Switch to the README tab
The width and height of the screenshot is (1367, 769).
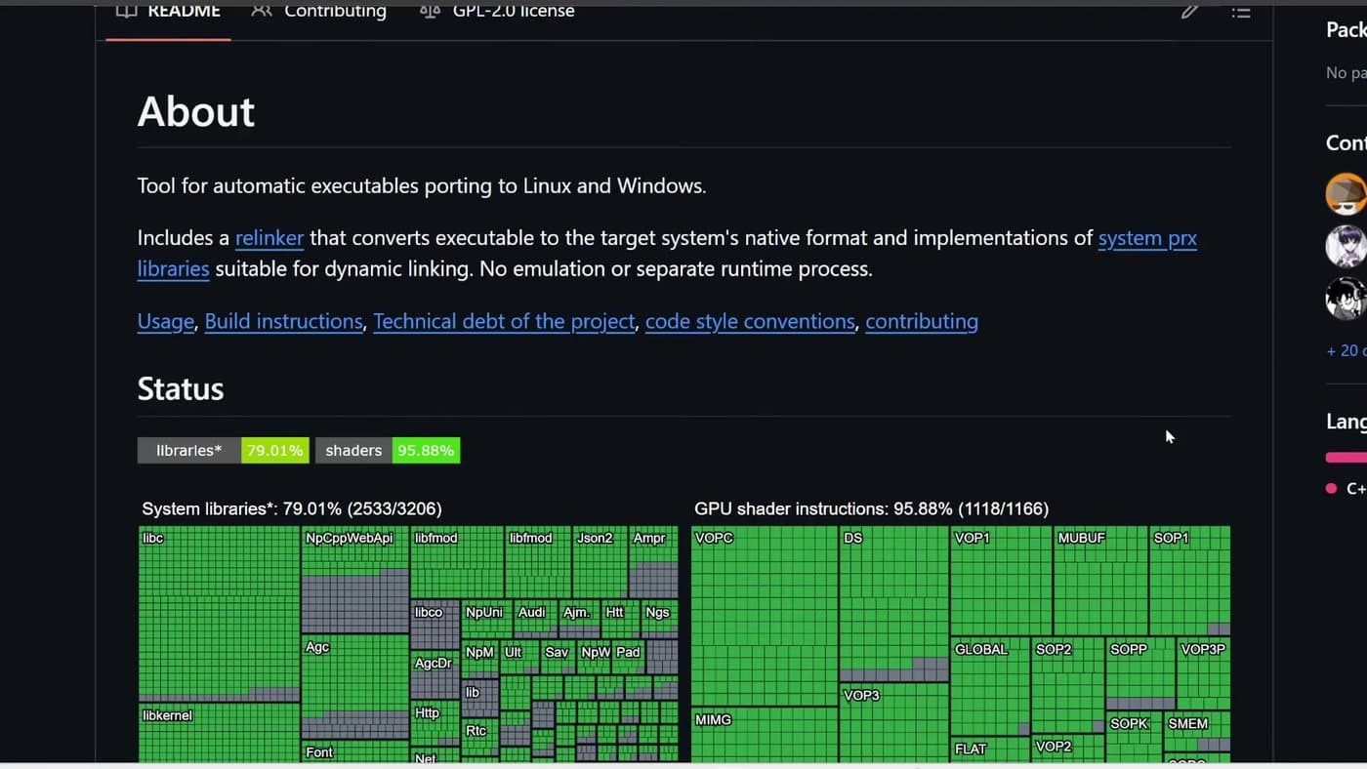(x=168, y=12)
